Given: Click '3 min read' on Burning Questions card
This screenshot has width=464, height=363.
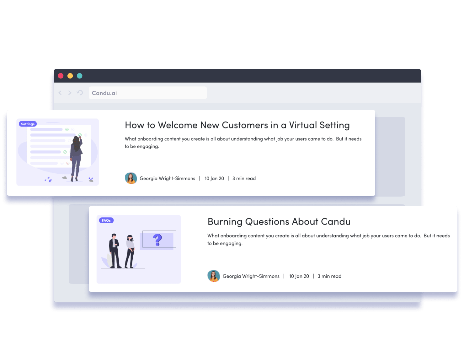Looking at the screenshot, I should click(x=329, y=276).
